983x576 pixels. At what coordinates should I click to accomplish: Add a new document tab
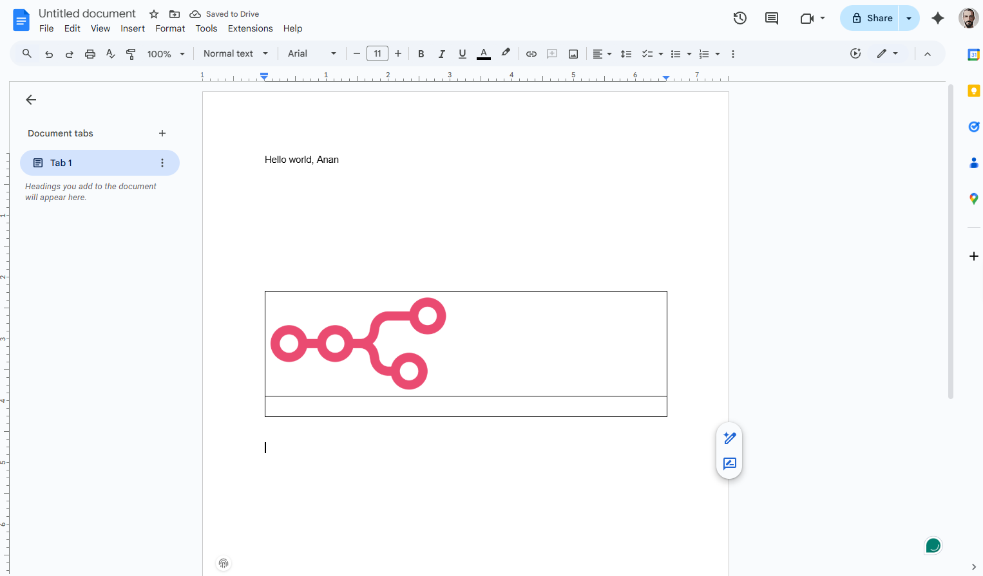coord(162,133)
